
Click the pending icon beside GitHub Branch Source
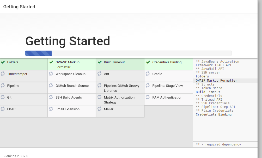point(51,85)
